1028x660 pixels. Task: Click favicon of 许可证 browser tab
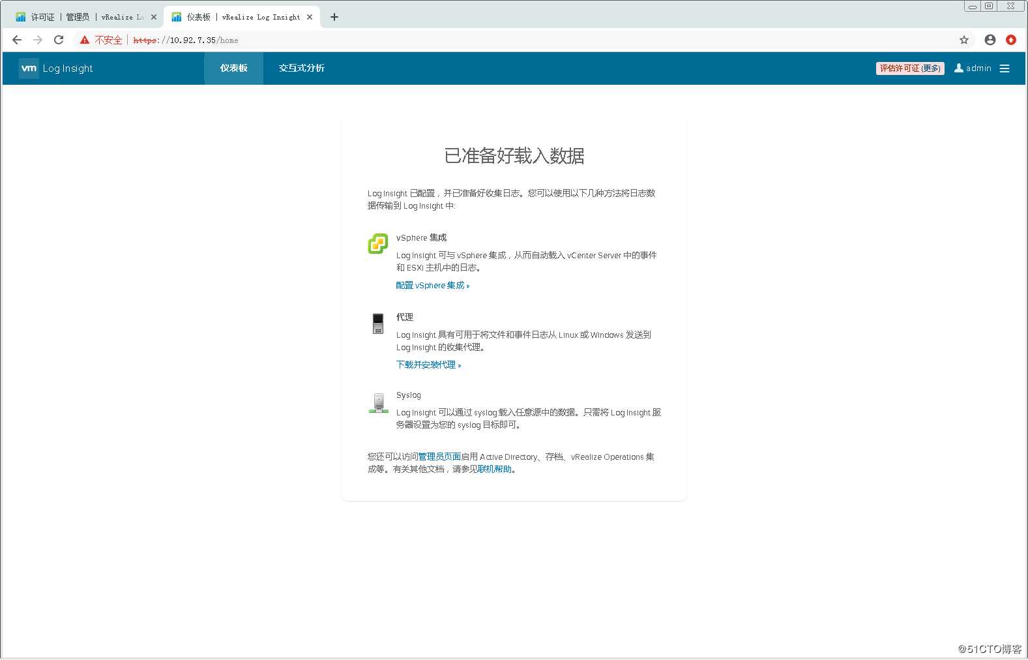point(21,17)
